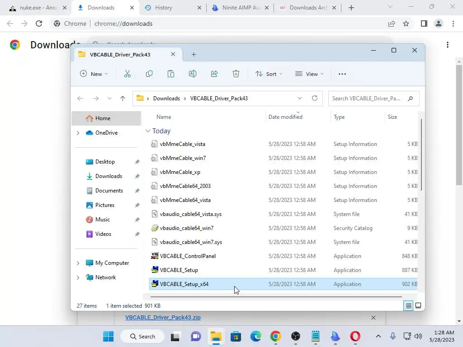Open Chrome three-dot main menu

click(453, 23)
